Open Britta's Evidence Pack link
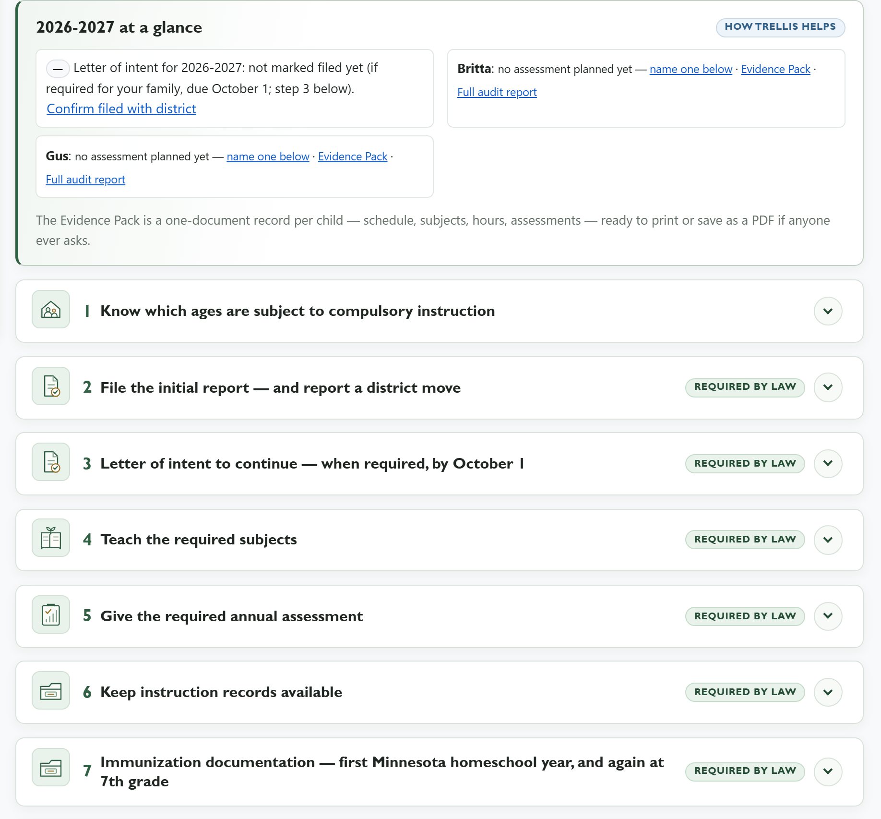This screenshot has height=819, width=881. (x=775, y=69)
